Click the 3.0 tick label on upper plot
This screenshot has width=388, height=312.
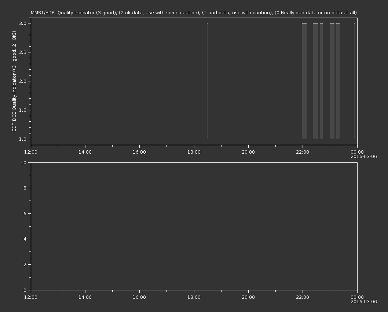[x=23, y=23]
